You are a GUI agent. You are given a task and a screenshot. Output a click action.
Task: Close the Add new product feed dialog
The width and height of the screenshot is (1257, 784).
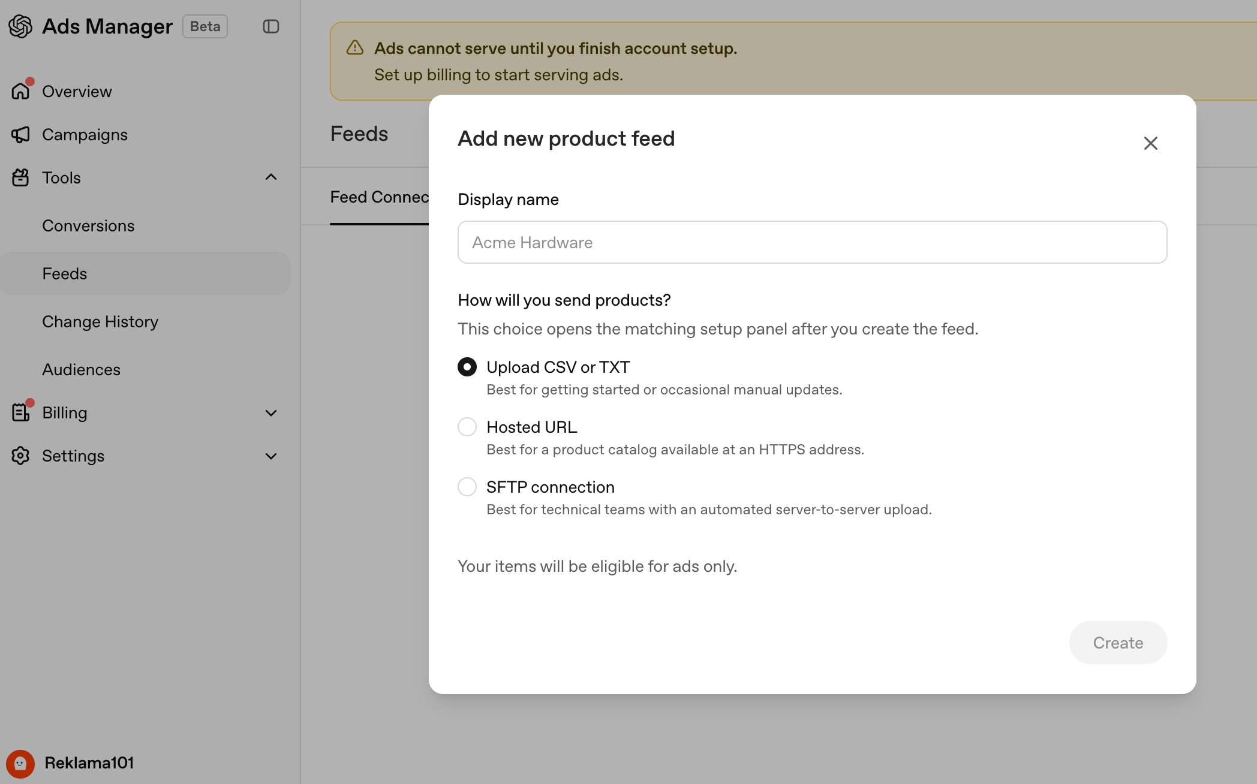point(1150,143)
